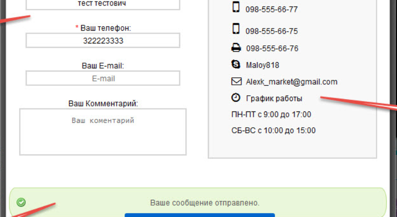
Task: Focus the phone field with 322223333
Action: click(103, 40)
